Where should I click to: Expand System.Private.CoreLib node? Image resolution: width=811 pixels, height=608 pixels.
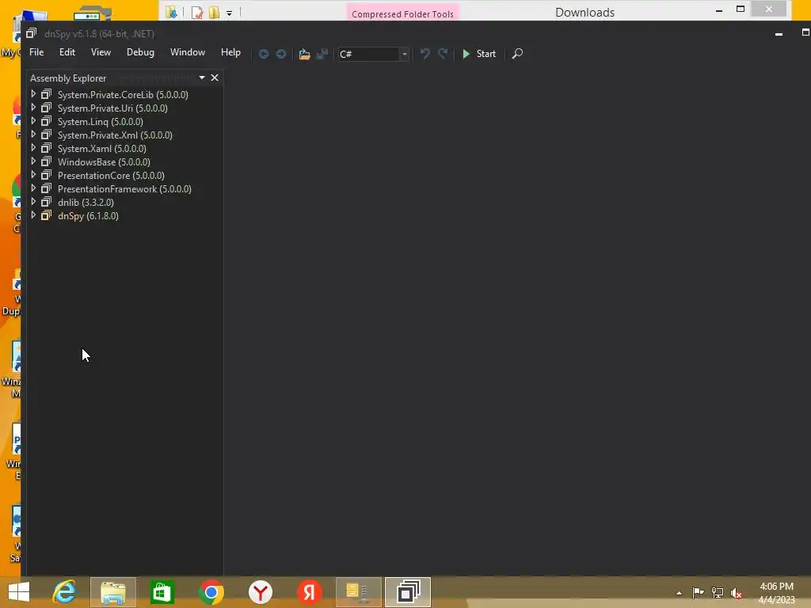[x=33, y=94]
